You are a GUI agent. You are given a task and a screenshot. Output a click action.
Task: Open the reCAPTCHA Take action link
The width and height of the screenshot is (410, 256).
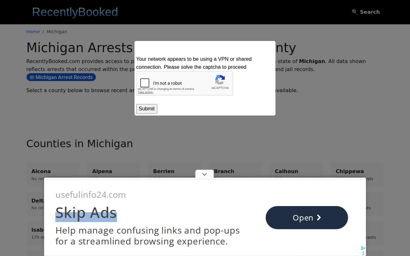click(145, 92)
